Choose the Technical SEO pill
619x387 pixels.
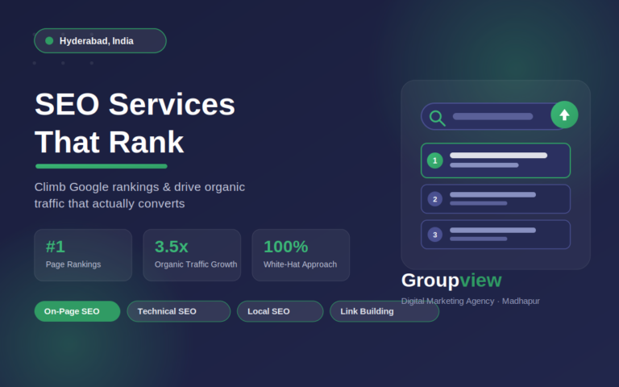(179, 311)
